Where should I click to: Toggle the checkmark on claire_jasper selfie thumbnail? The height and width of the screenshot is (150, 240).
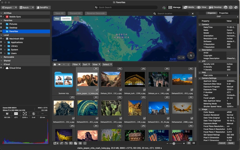tap(97, 90)
